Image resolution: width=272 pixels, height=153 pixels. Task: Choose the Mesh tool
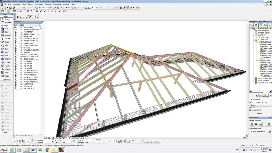click(x=6, y=76)
